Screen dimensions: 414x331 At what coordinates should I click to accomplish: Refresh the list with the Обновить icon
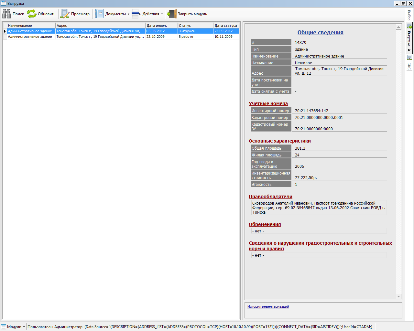click(x=32, y=14)
